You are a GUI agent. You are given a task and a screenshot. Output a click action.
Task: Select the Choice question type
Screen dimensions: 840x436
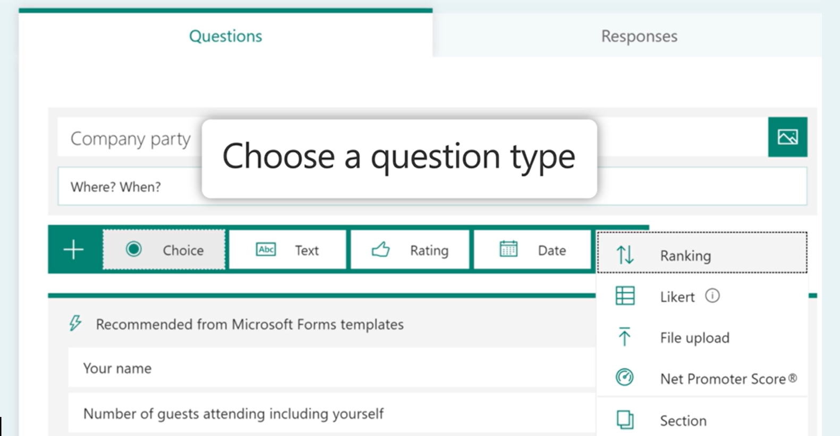pyautogui.click(x=164, y=250)
